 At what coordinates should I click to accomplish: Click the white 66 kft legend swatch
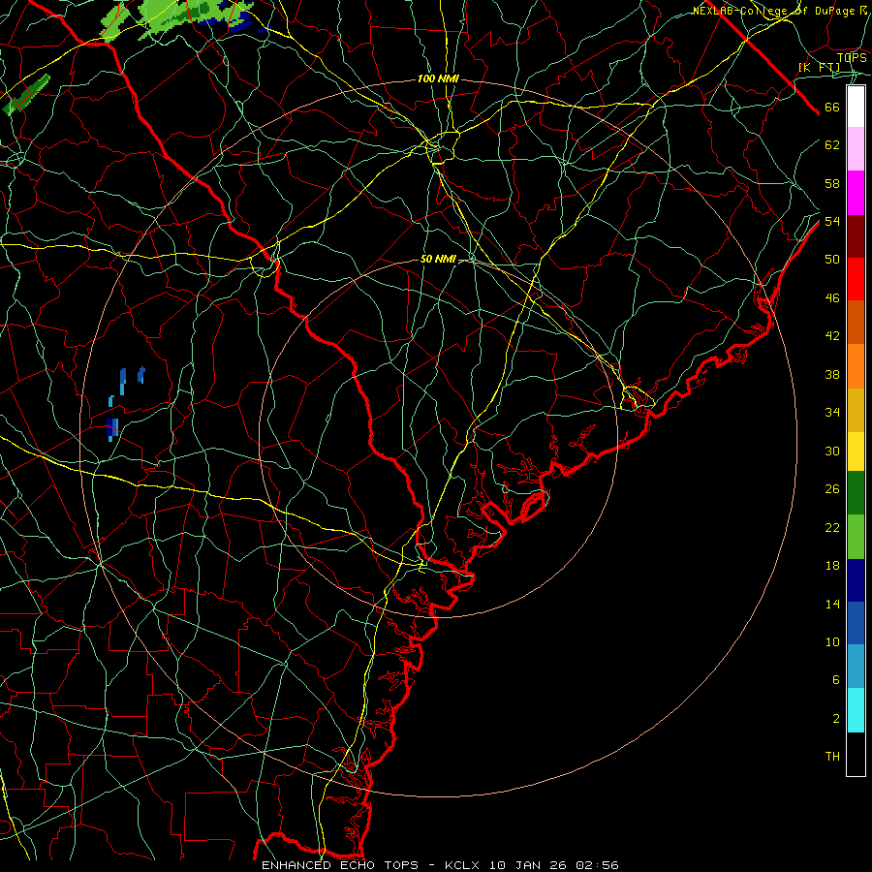click(856, 107)
